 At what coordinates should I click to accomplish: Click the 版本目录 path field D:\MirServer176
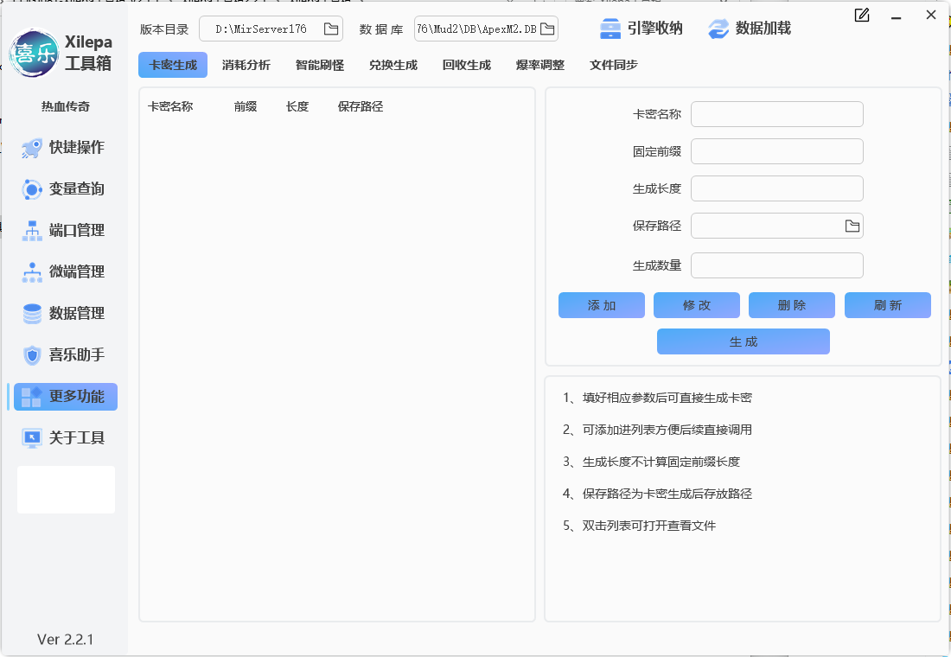271,29
